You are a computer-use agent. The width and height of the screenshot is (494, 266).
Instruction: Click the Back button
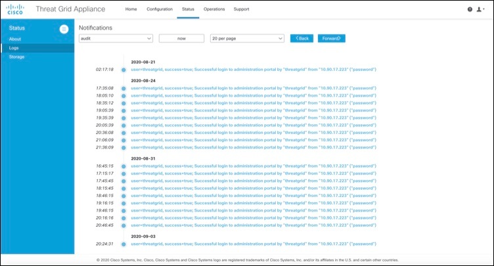[x=302, y=39]
